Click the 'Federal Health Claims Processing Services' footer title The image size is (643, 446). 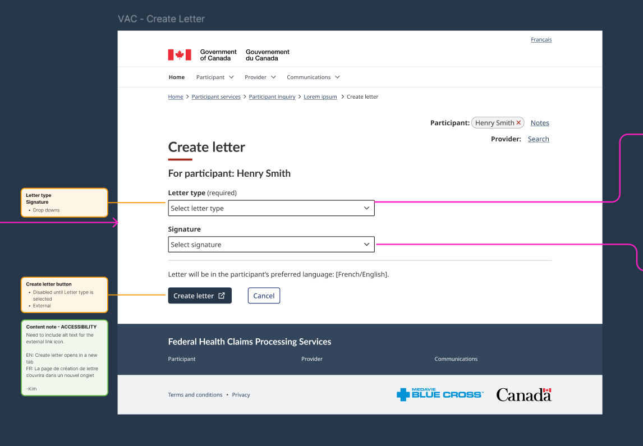(x=250, y=342)
